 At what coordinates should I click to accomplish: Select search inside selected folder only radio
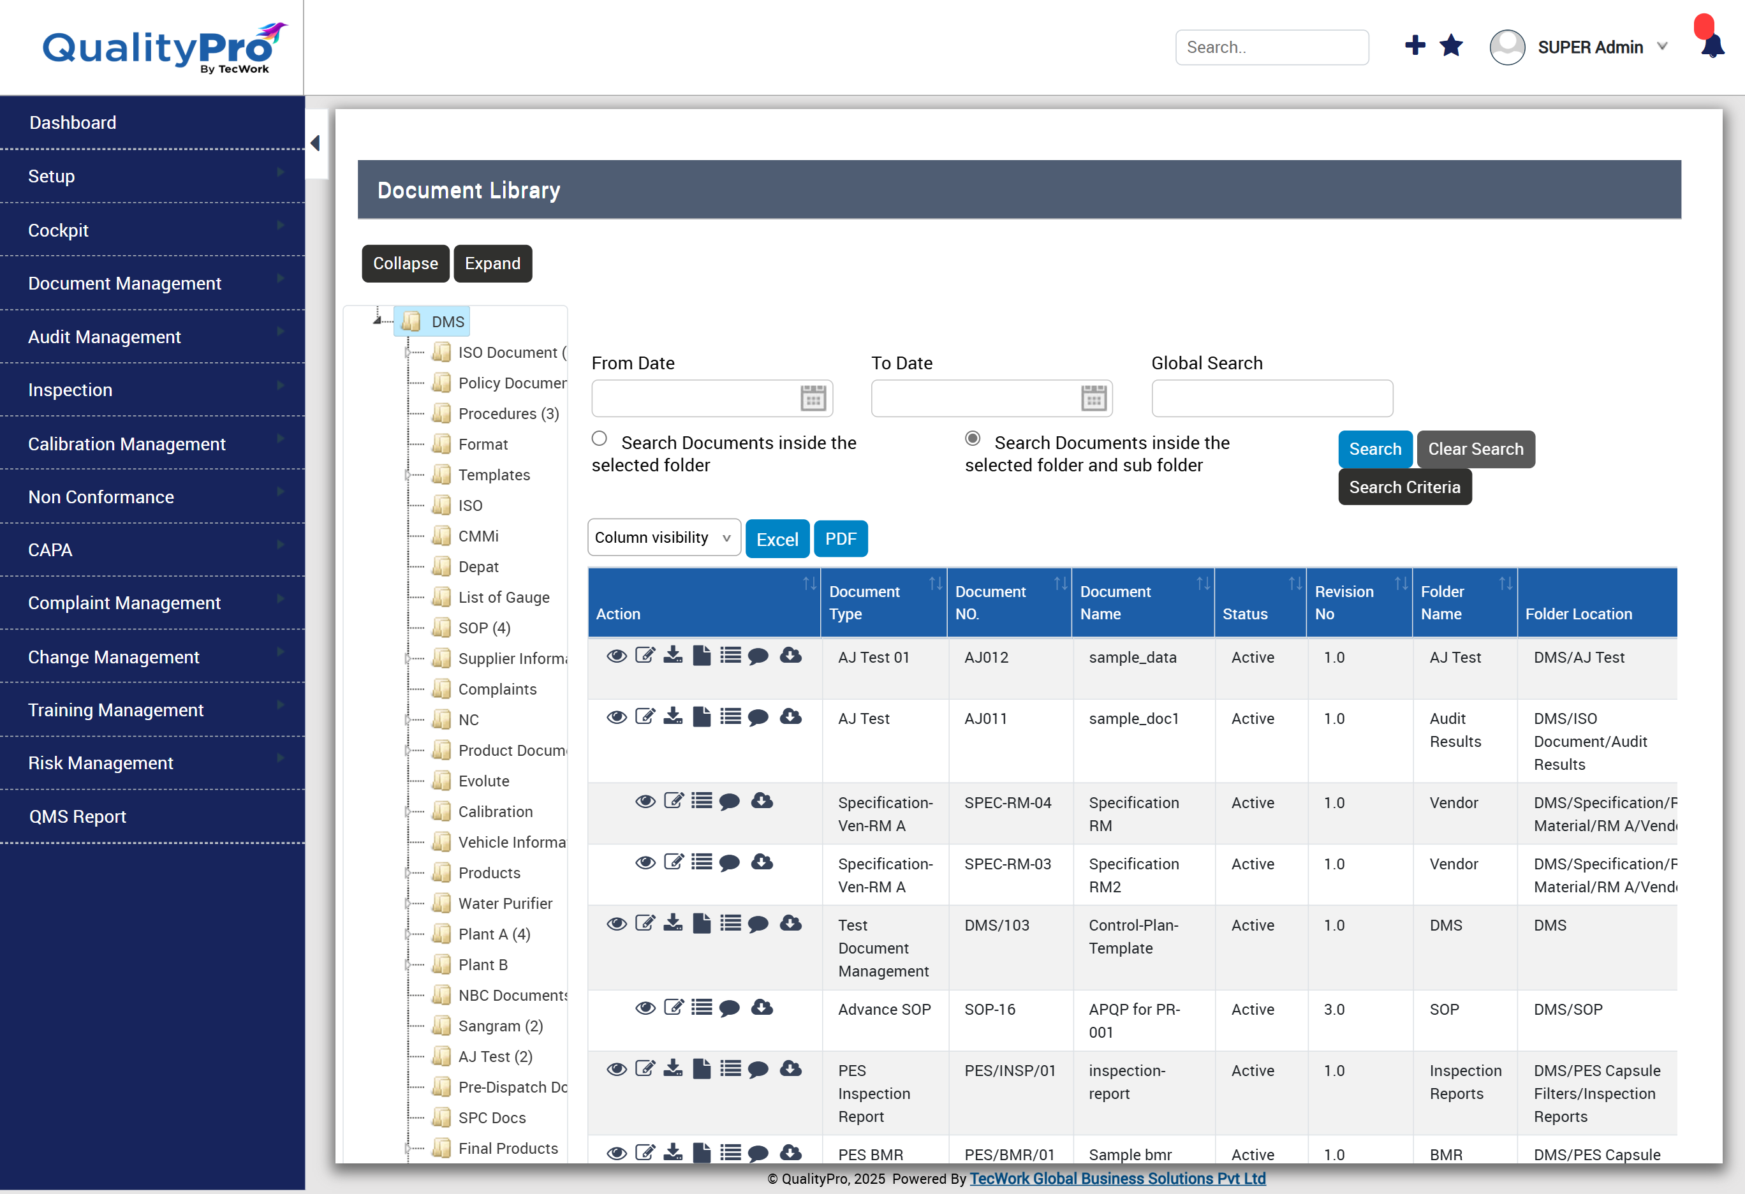[599, 439]
